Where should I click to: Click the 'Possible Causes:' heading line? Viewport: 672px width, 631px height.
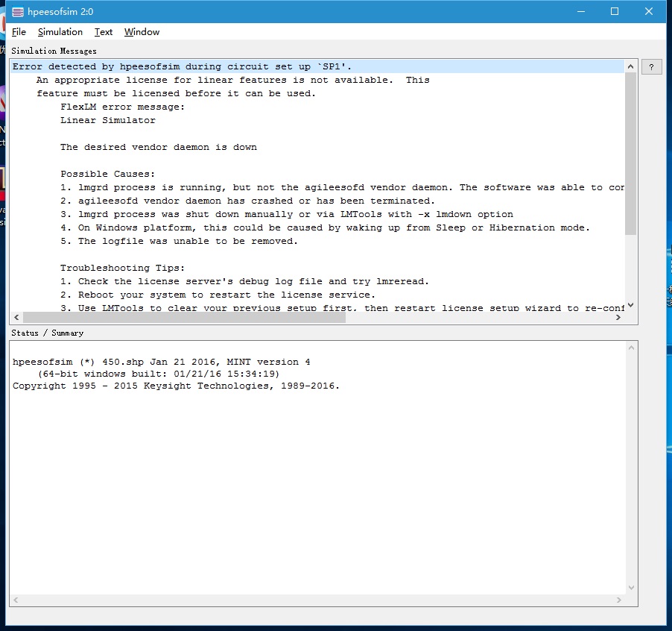tap(107, 174)
